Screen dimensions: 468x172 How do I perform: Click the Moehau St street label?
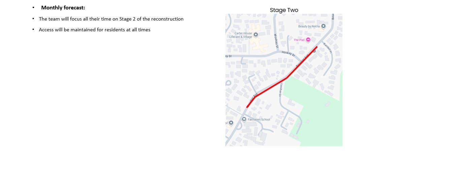pos(276,40)
